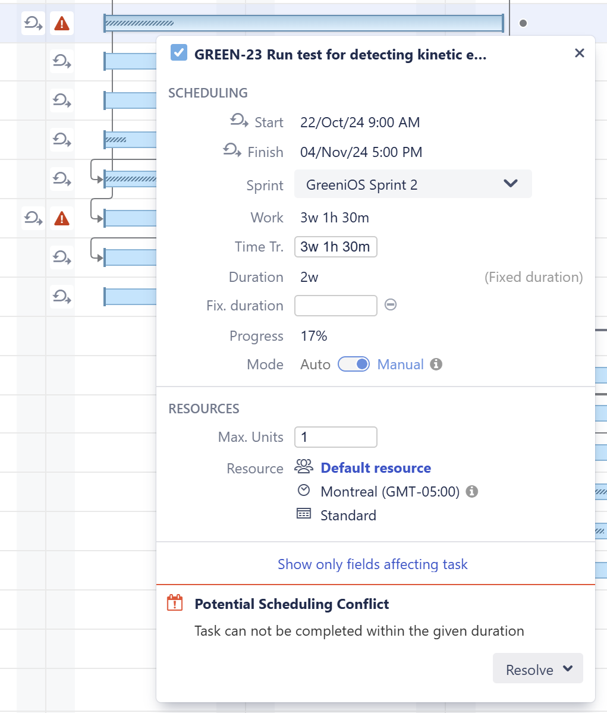Click the top Gantt bar progress section

tap(140, 23)
